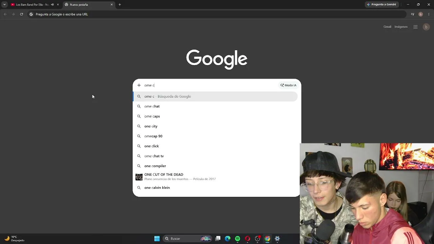Click the taskbar Buscar search box
Image resolution: width=434 pixels, height=244 pixels.
(187, 239)
